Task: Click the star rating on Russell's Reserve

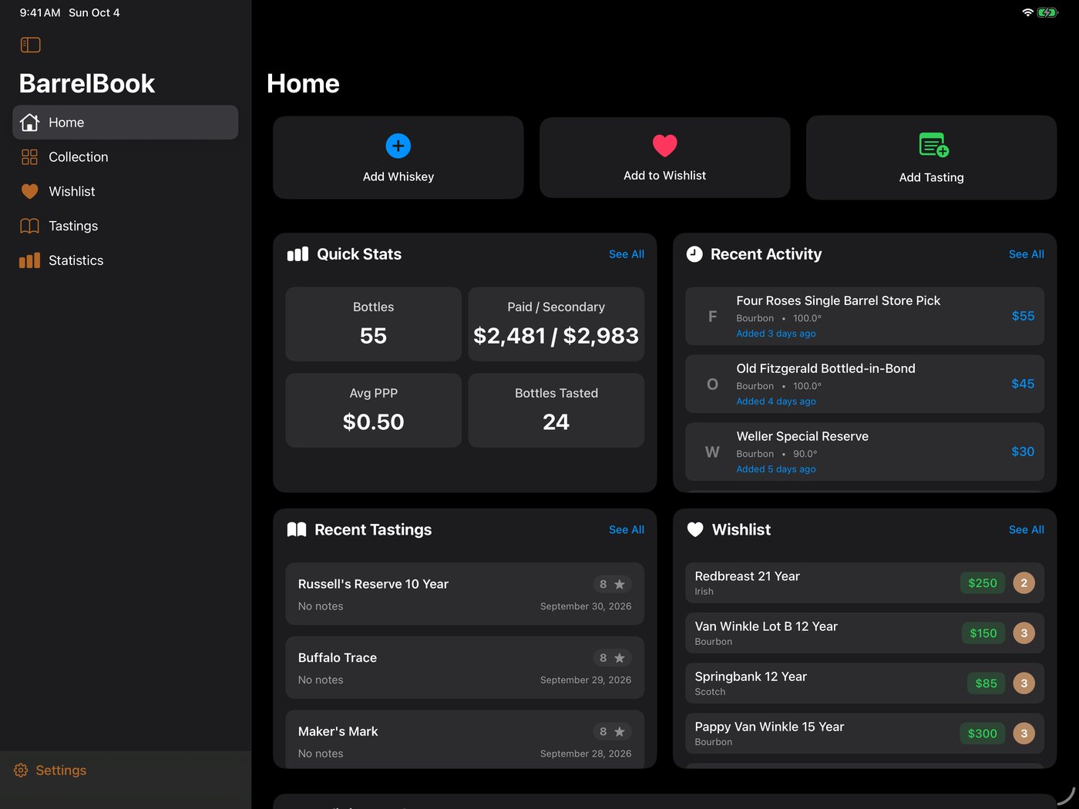Action: [x=613, y=584]
